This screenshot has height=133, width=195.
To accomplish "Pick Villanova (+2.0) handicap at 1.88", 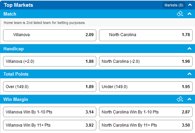I will click(50, 61).
